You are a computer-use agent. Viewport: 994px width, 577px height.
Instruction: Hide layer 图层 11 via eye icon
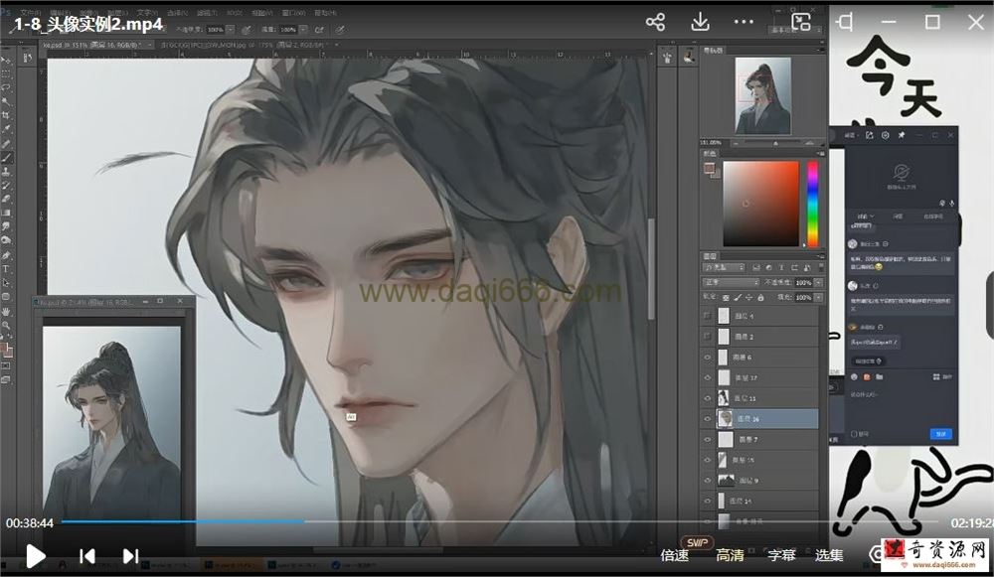[x=708, y=398]
